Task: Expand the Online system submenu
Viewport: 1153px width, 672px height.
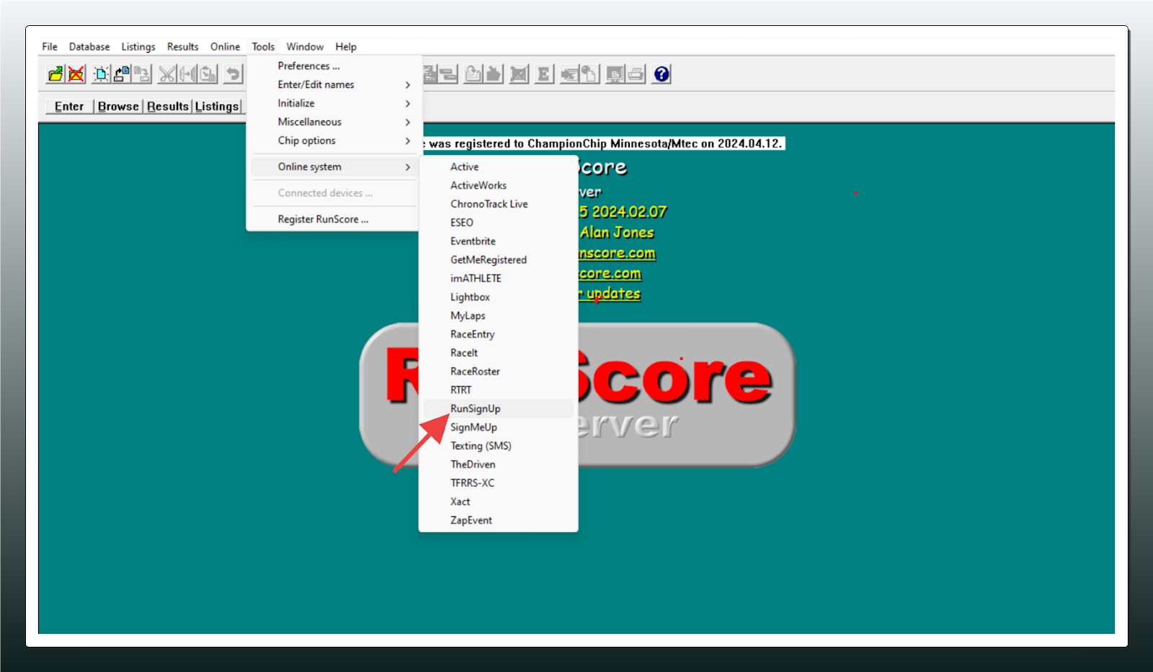Action: click(334, 167)
